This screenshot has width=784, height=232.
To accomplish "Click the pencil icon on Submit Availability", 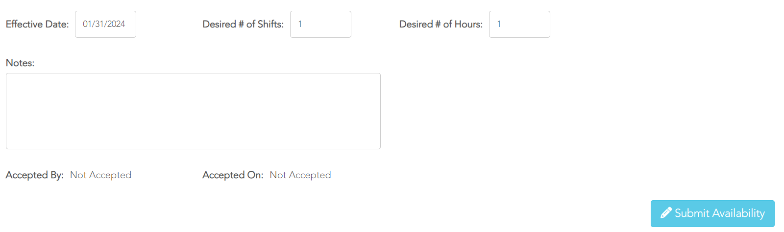I will pyautogui.click(x=666, y=213).
